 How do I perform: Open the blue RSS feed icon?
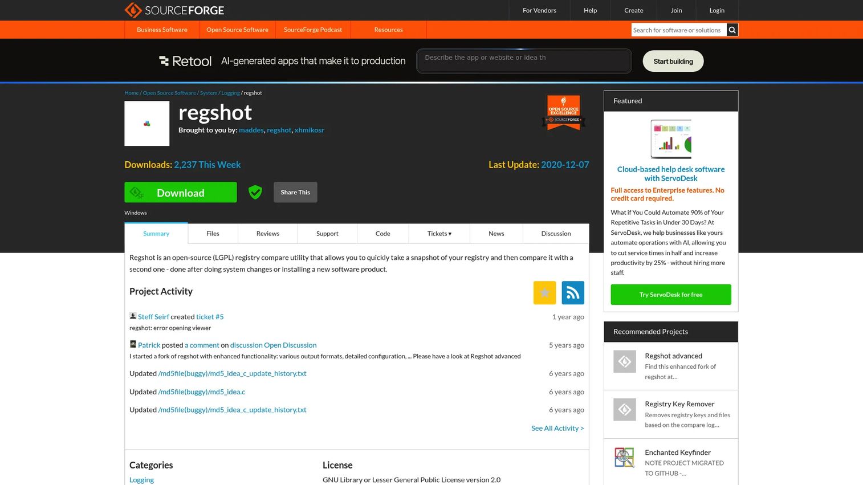573,293
